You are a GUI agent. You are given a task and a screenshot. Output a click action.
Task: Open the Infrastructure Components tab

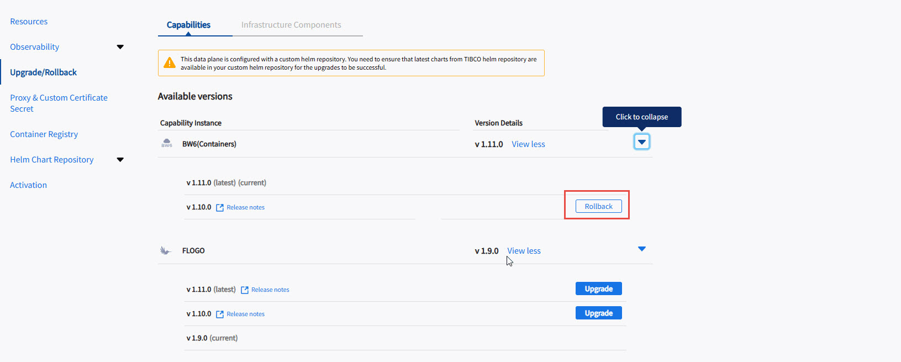pos(291,25)
